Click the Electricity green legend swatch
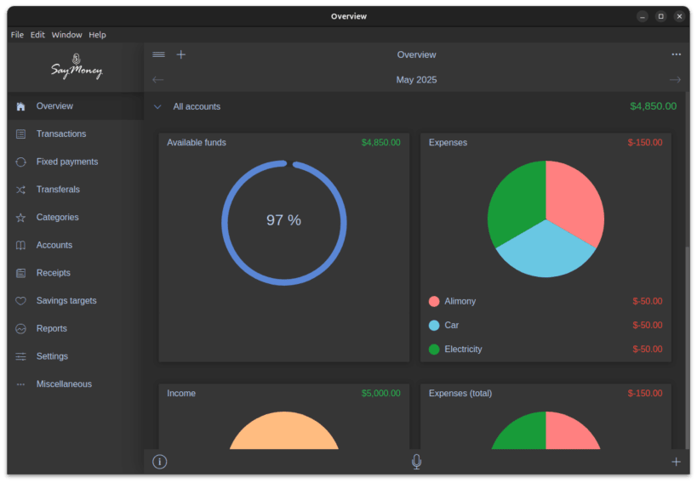 (x=434, y=349)
